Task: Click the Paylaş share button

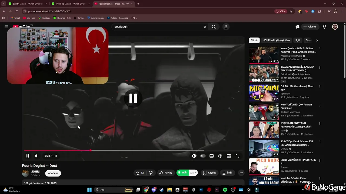Action: point(166,173)
